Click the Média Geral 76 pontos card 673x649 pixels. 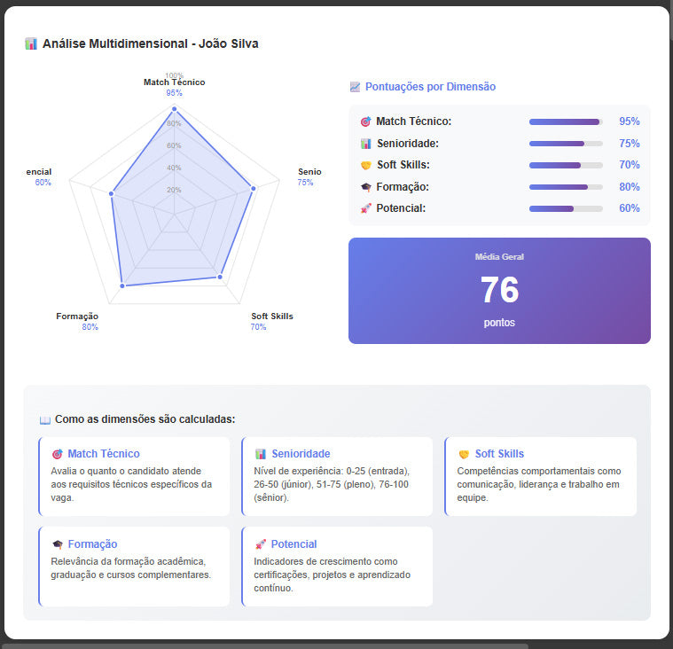499,291
